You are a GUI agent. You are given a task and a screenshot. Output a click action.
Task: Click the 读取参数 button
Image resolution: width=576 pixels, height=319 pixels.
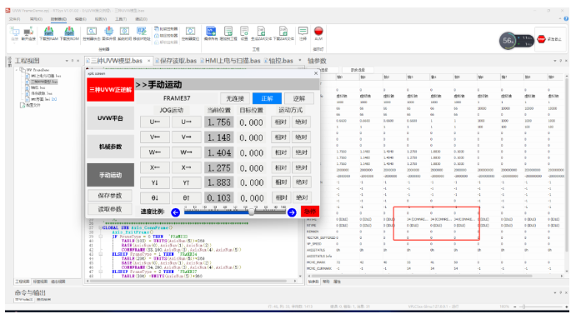point(110,209)
